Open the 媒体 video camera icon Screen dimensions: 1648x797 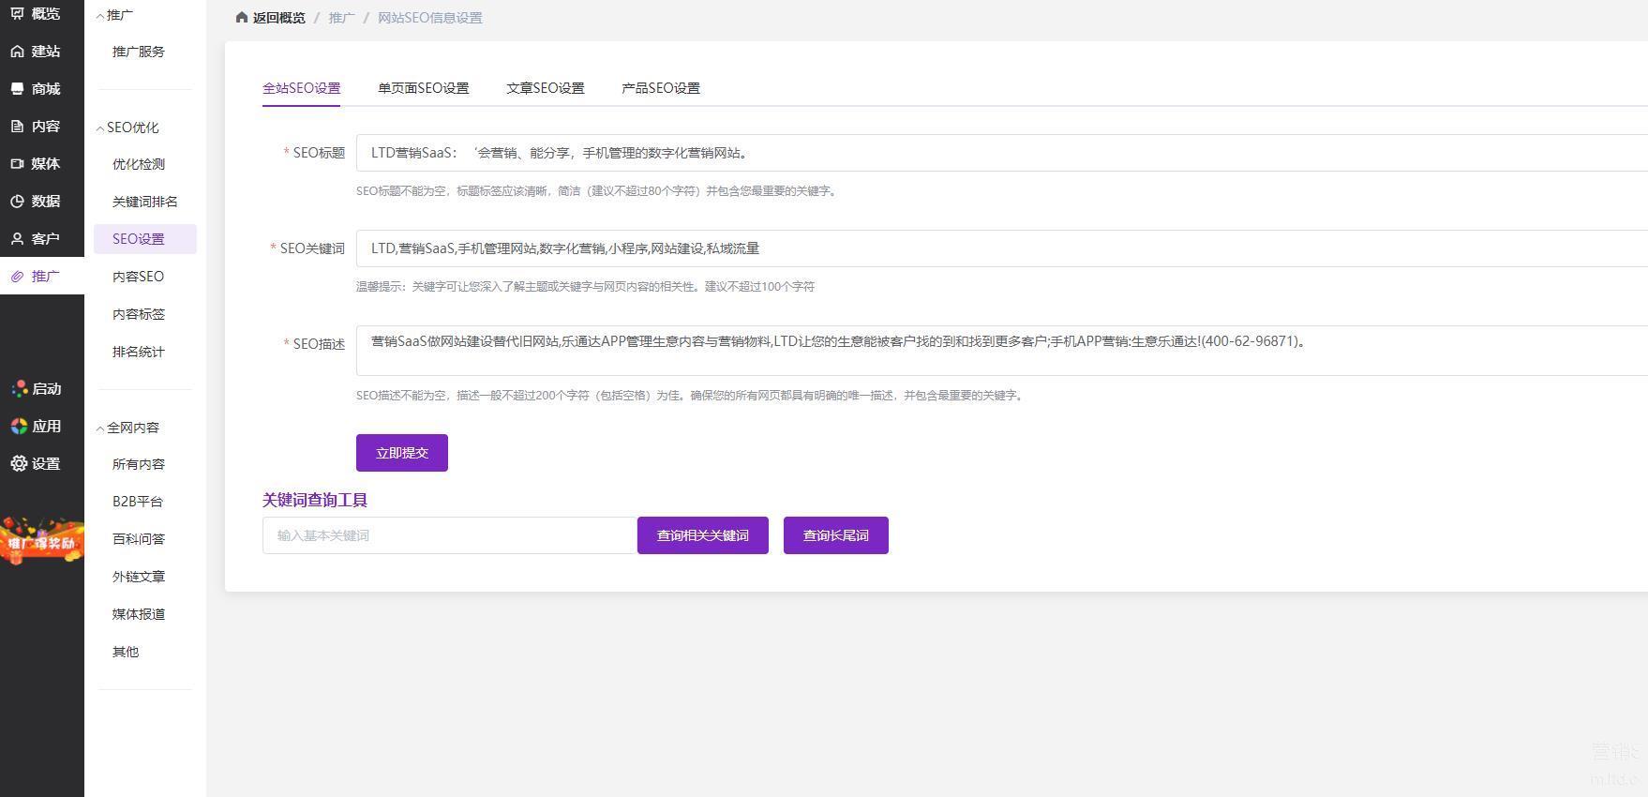coord(18,164)
